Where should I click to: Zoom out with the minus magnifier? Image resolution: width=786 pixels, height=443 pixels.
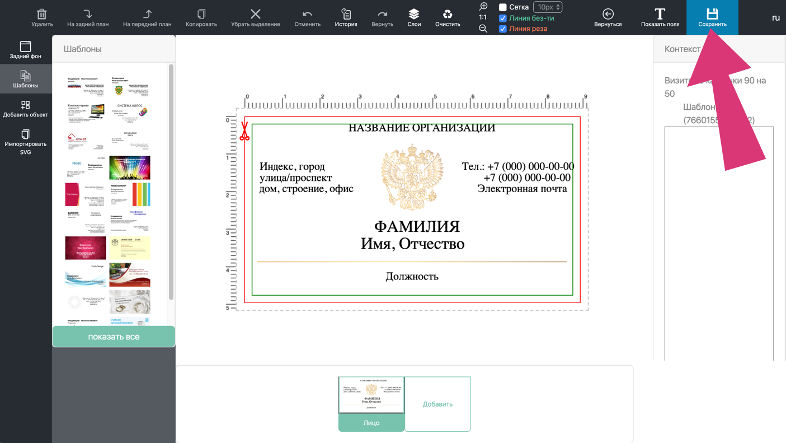pos(483,29)
